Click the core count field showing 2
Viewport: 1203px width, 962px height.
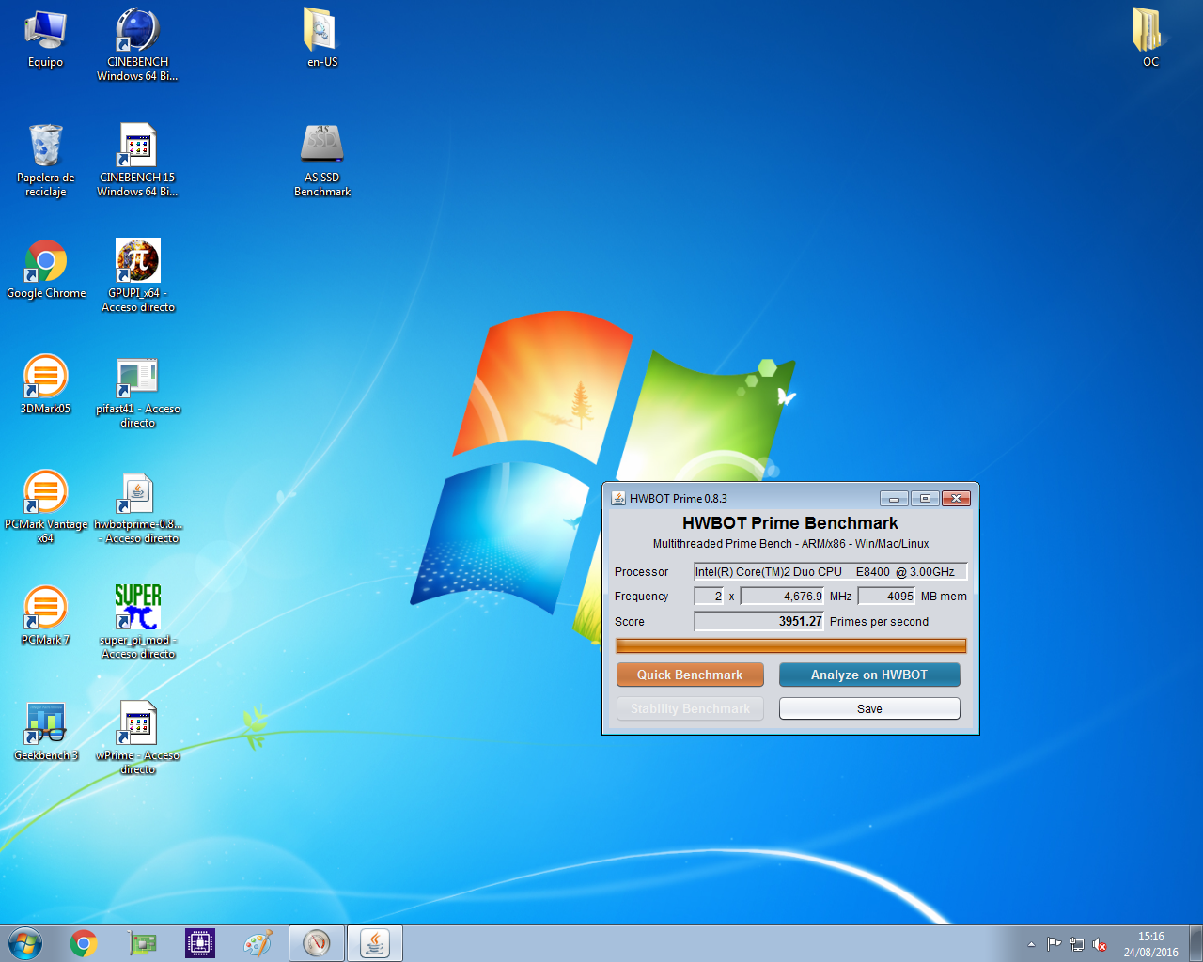[x=709, y=596]
